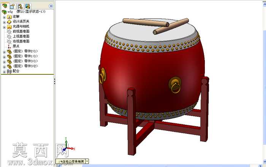Expand the 零件2<1> part node

coord(4,52)
